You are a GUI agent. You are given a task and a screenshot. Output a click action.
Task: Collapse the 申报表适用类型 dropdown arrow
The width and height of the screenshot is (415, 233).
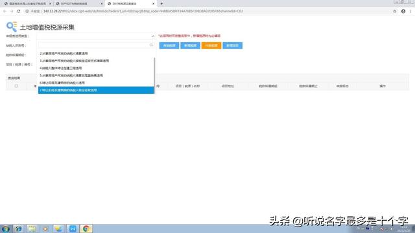point(153,36)
